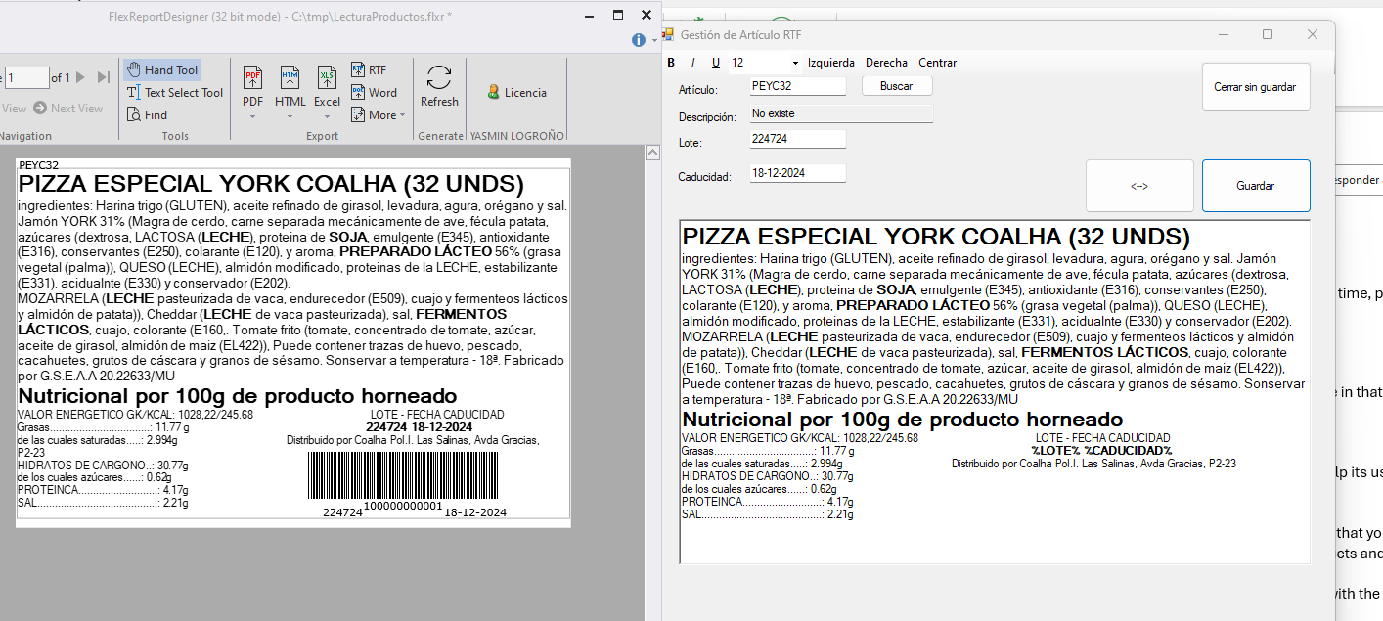The width and height of the screenshot is (1383, 621).
Task: Export the report as RTF
Action: click(x=369, y=70)
